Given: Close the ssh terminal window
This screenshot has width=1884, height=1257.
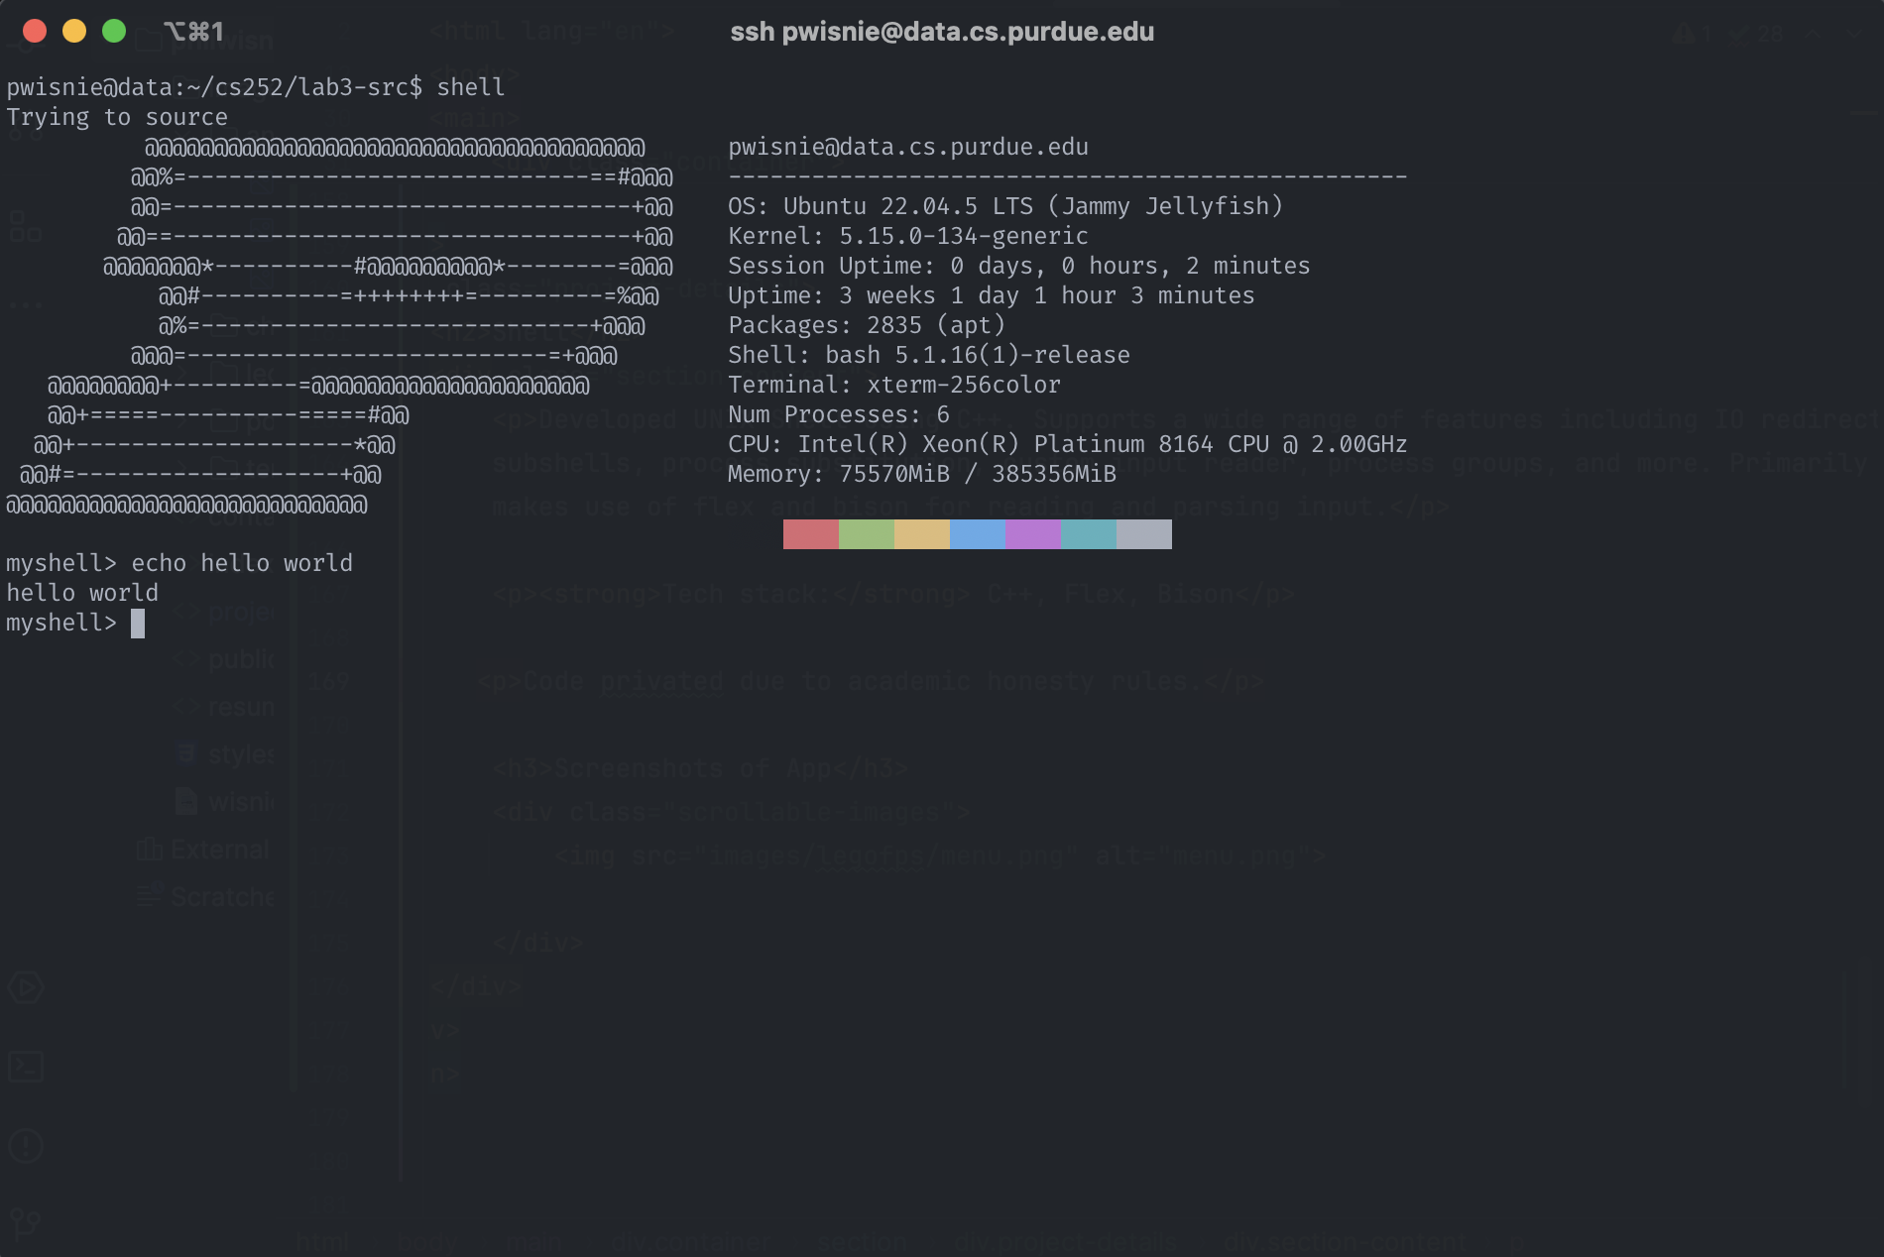Looking at the screenshot, I should 35,31.
